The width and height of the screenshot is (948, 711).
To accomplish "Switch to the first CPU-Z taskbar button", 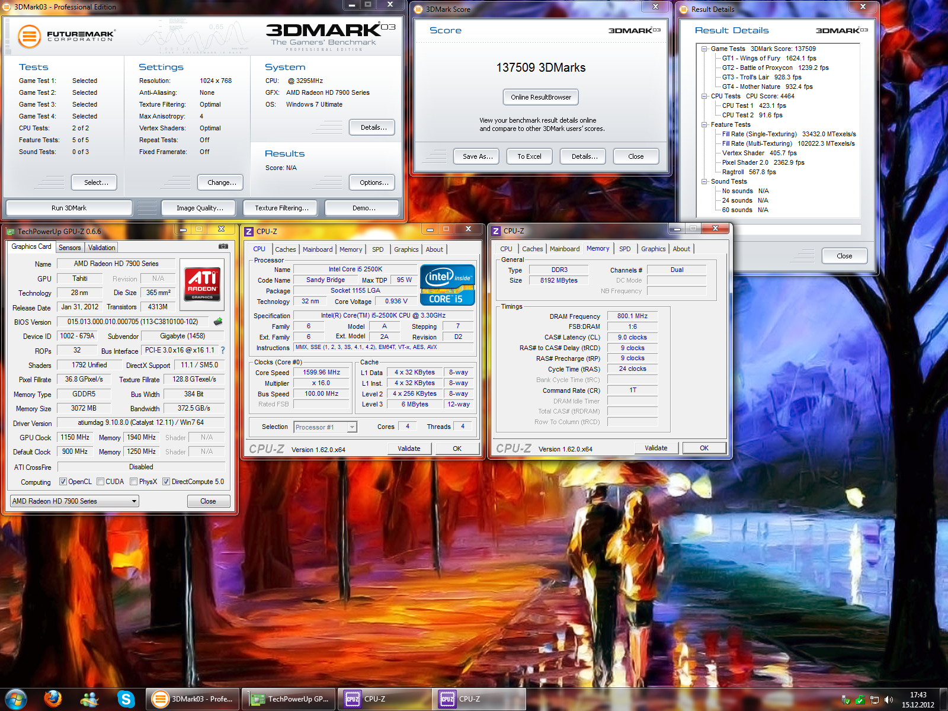I will (385, 699).
